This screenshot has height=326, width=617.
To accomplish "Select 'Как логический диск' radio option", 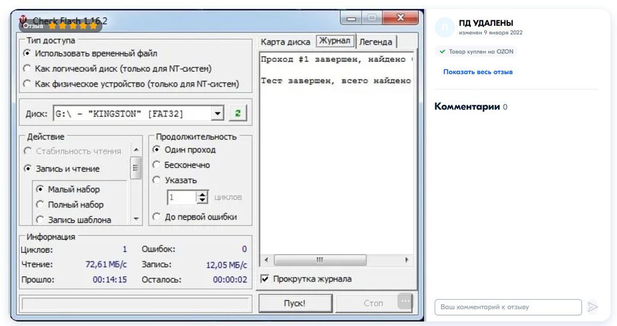I will point(27,69).
